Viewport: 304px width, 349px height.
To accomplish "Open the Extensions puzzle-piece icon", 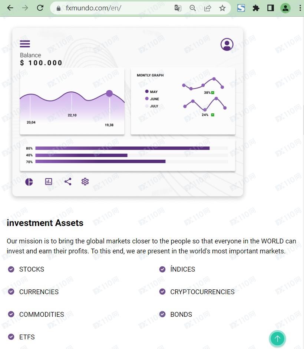I will (x=256, y=8).
